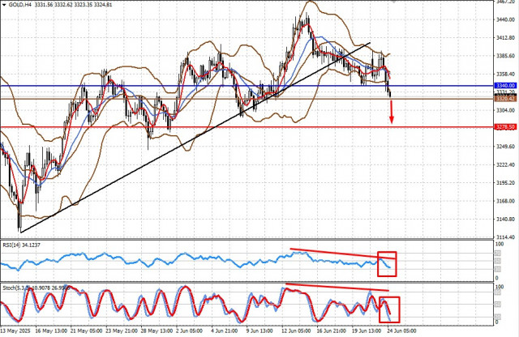The width and height of the screenshot is (519, 337).
Task: Open the chart menu triangle beside GOLD,H4
Action: [x=4, y=5]
